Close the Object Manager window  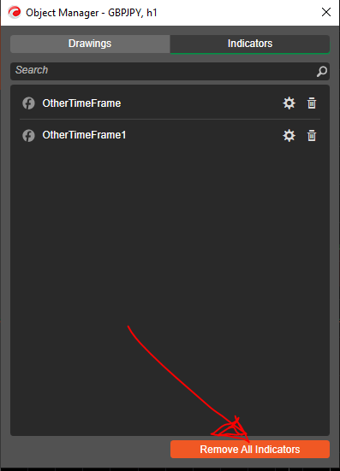[326, 12]
